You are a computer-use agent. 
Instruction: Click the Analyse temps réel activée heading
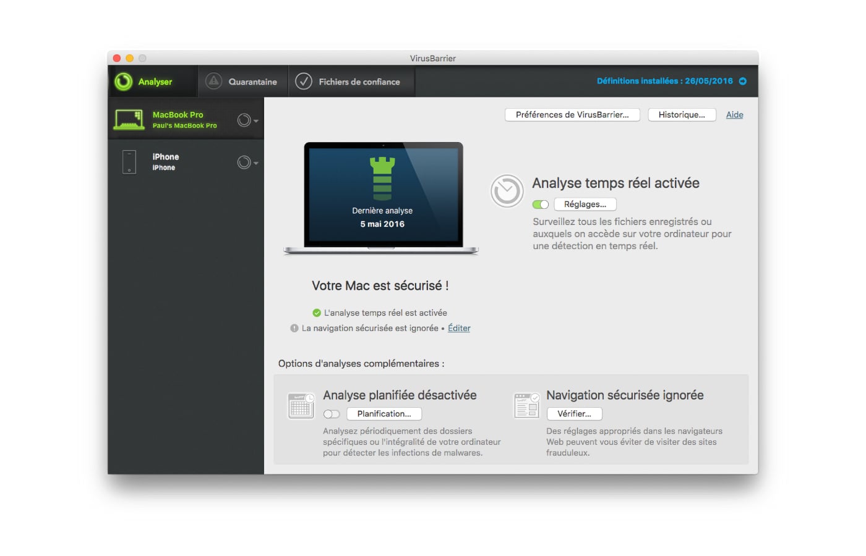(x=616, y=183)
